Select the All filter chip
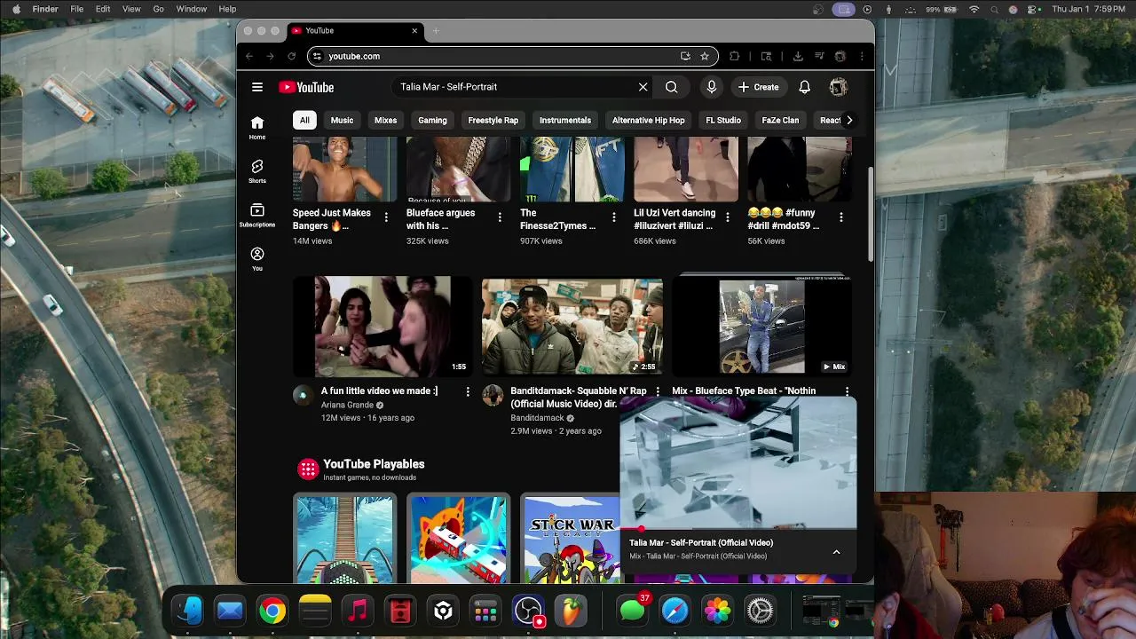Image resolution: width=1136 pixels, height=639 pixels. tap(304, 120)
